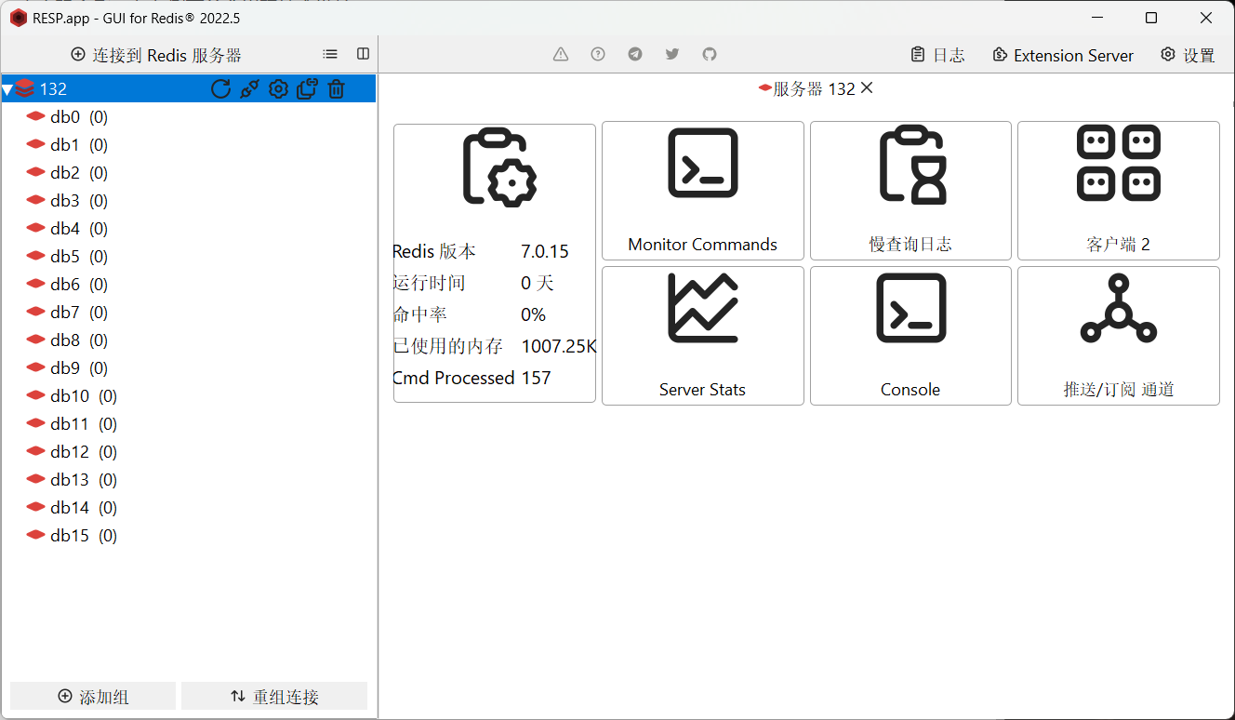Duplicate the 132 connection
The image size is (1235, 720).
pos(307,88)
